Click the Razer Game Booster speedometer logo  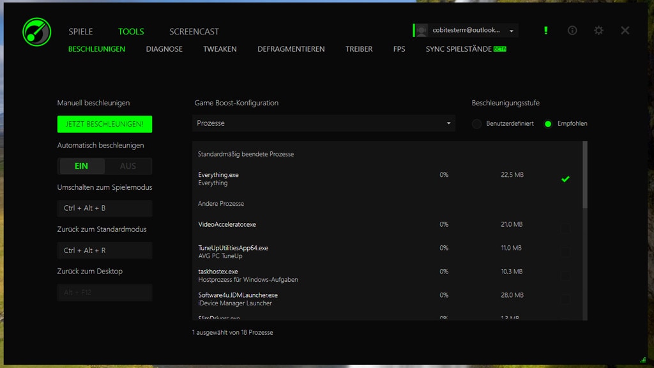pyautogui.click(x=36, y=32)
